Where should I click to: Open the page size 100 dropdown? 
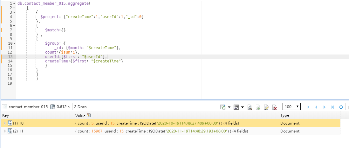click(x=291, y=106)
